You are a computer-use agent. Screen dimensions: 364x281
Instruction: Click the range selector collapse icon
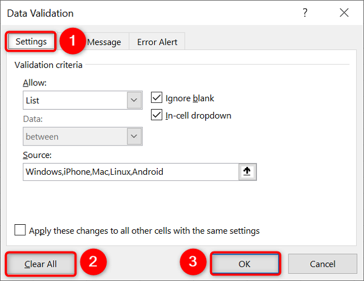(x=246, y=172)
